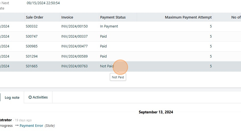Click the clock icon on the Activities tab

tap(30, 97)
